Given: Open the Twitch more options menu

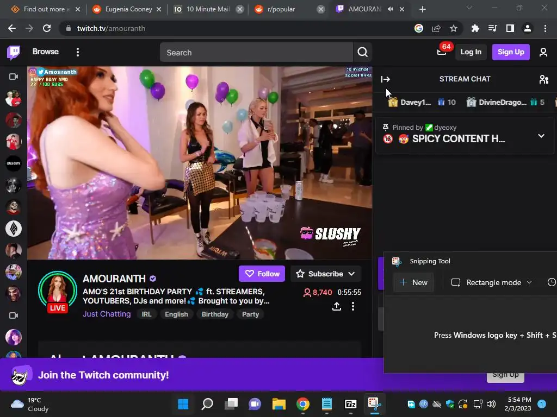Looking at the screenshot, I should 77,52.
